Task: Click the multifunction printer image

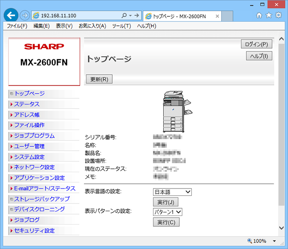Action: tap(176, 112)
